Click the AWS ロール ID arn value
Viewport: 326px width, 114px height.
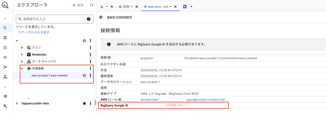point(183,100)
